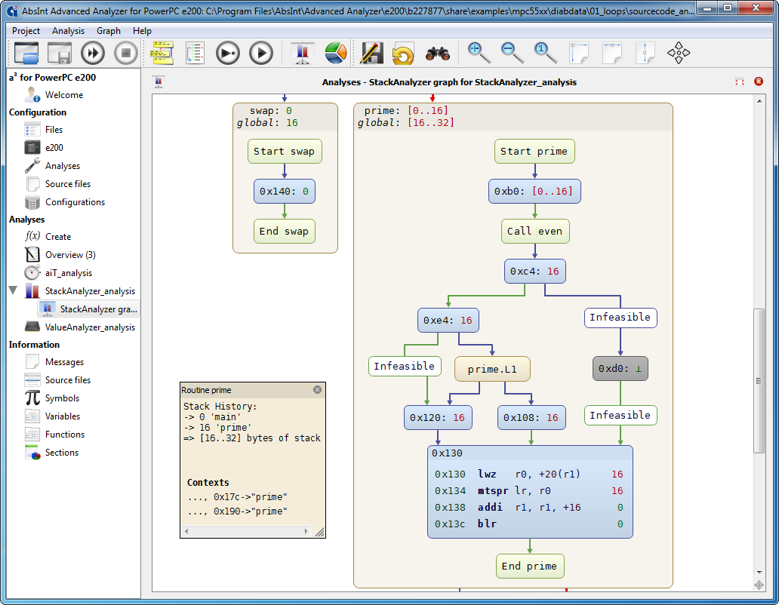Open Symbols information page
The height and width of the screenshot is (605, 779).
point(62,398)
